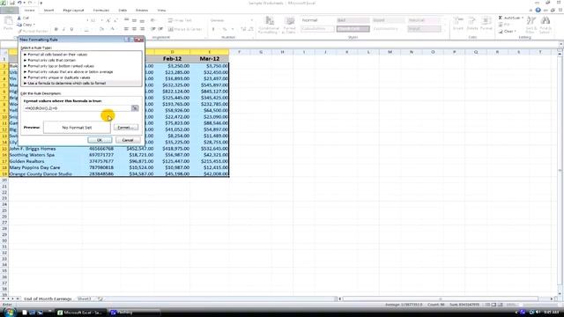Click the Save icon in Quick Access Toolbar

(x=11, y=3)
